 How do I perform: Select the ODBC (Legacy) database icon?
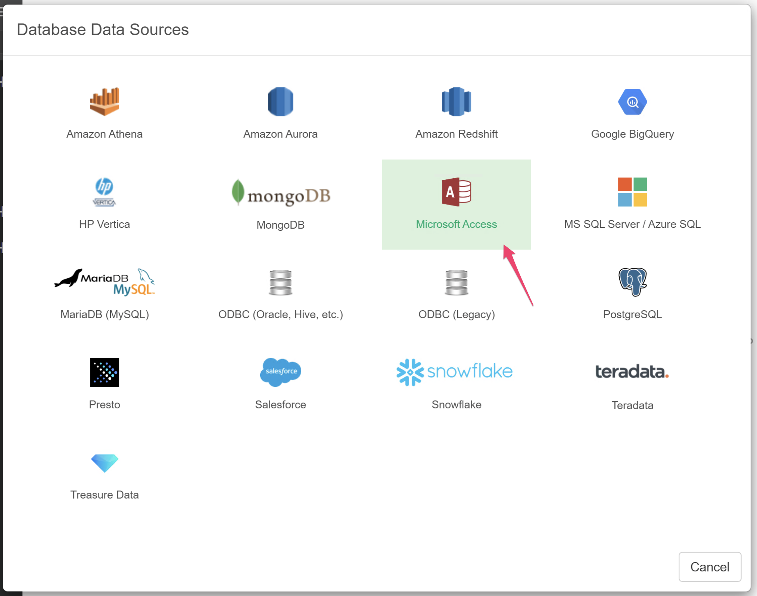(x=456, y=282)
